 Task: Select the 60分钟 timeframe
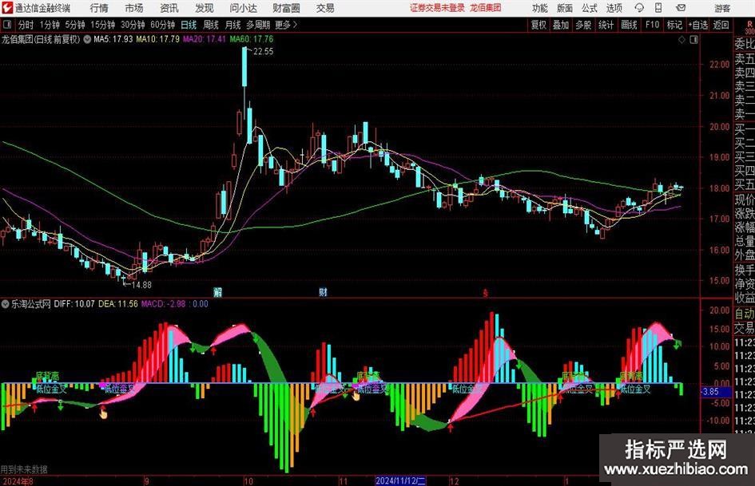[162, 25]
